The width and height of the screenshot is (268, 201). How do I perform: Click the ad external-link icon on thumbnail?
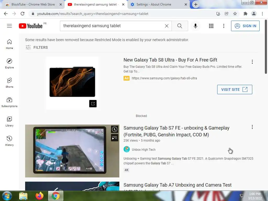93,104
